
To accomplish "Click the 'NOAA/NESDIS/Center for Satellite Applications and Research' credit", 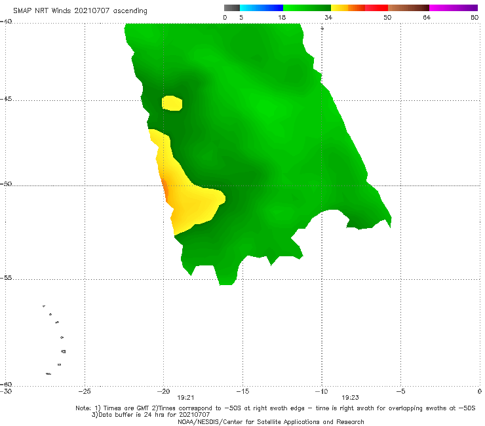I will [x=271, y=421].
